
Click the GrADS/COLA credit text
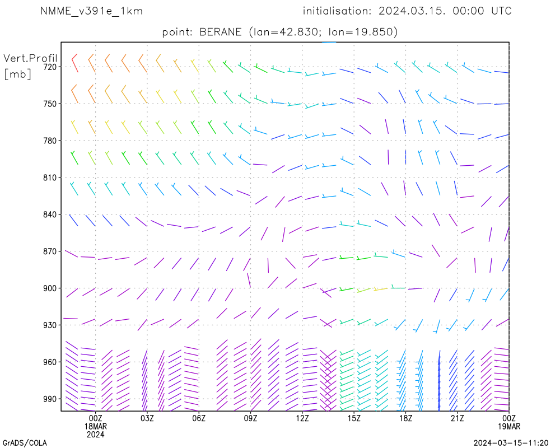point(25,443)
